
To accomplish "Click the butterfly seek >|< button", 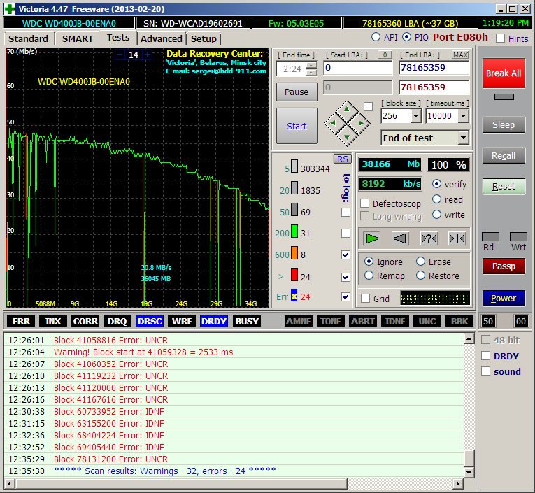I will [457, 238].
